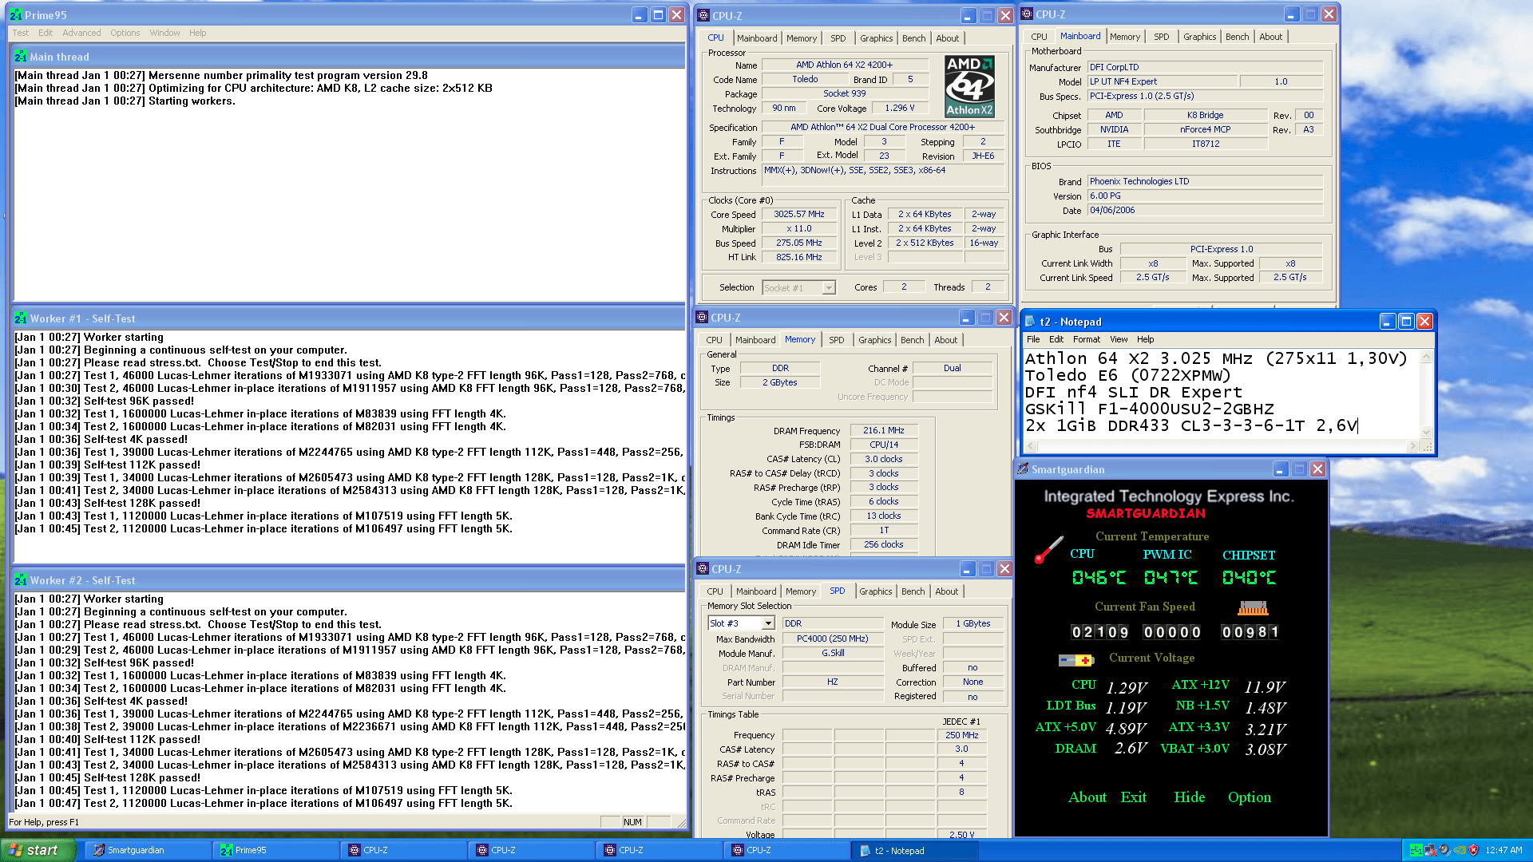Viewport: 1533px width, 862px height.
Task: Select the Bench tab in the CPU window
Action: pyautogui.click(x=913, y=38)
